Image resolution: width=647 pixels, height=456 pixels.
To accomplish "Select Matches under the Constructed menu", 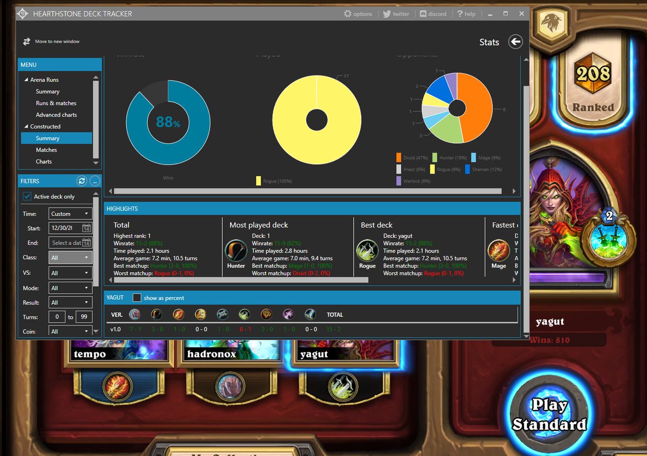I will pos(47,149).
